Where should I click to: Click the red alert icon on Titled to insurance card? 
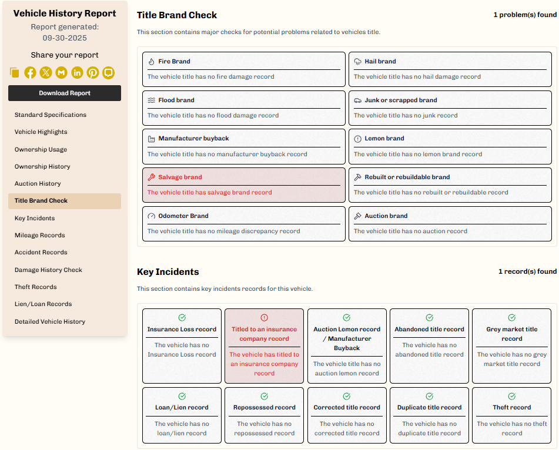(x=264, y=317)
